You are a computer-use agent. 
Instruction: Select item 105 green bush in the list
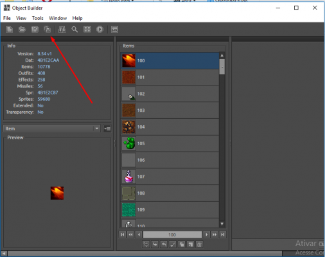coord(170,143)
